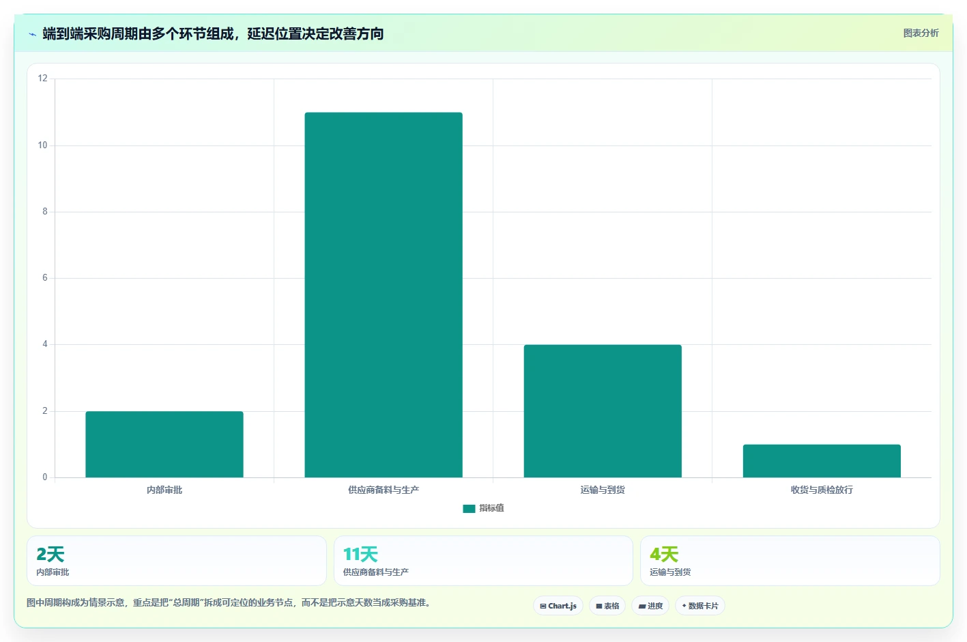Click the y-axis value 12

pyautogui.click(x=43, y=79)
